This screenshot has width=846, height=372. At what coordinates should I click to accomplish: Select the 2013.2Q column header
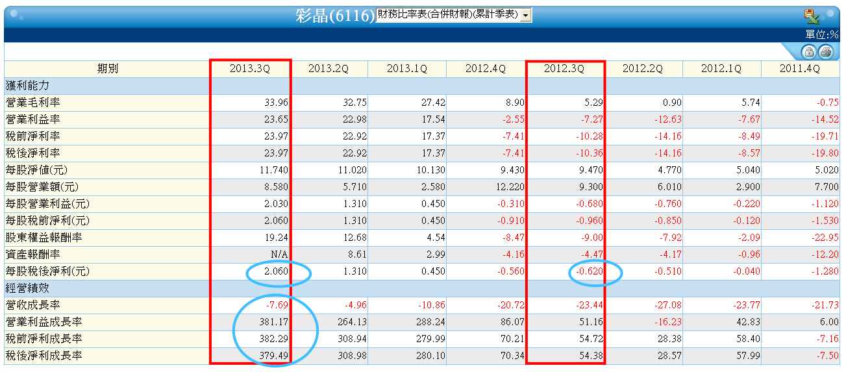328,68
